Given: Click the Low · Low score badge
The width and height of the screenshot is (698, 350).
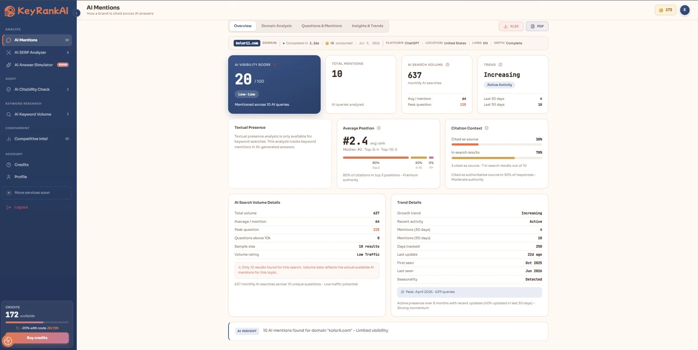Looking at the screenshot, I should tap(247, 94).
